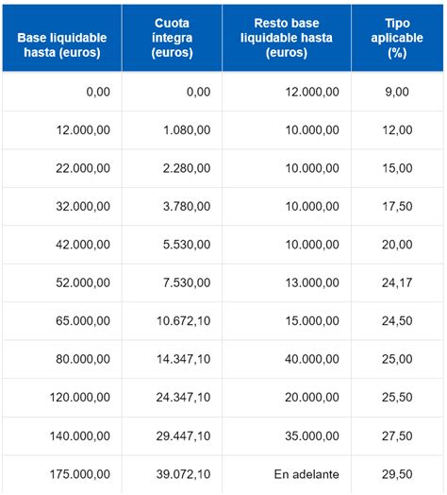
Task: Select the 40.000,00 resto base cell
Action: 287,359
